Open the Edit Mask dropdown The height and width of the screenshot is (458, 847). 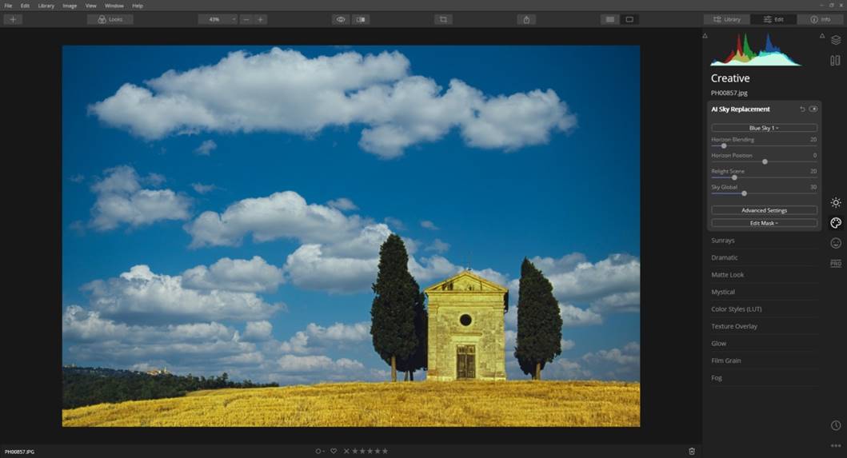764,223
